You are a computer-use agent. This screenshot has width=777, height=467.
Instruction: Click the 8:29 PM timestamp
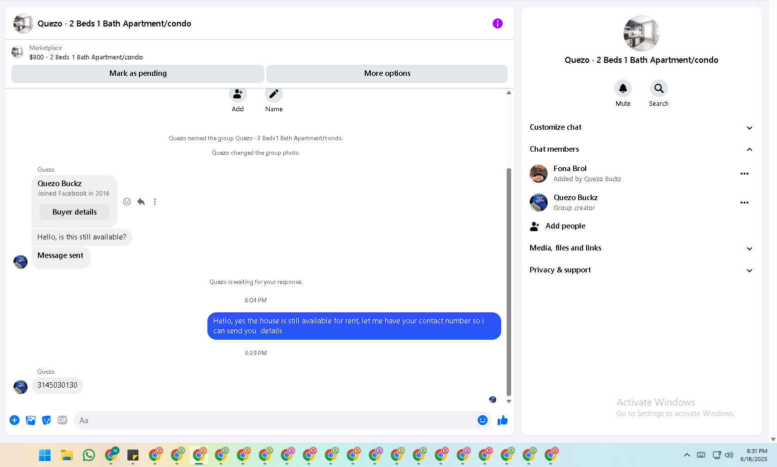[x=256, y=353]
